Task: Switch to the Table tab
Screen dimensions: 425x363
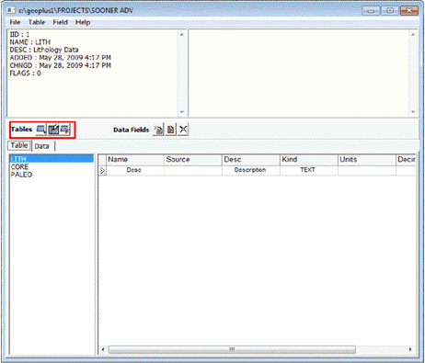Action: [x=19, y=145]
